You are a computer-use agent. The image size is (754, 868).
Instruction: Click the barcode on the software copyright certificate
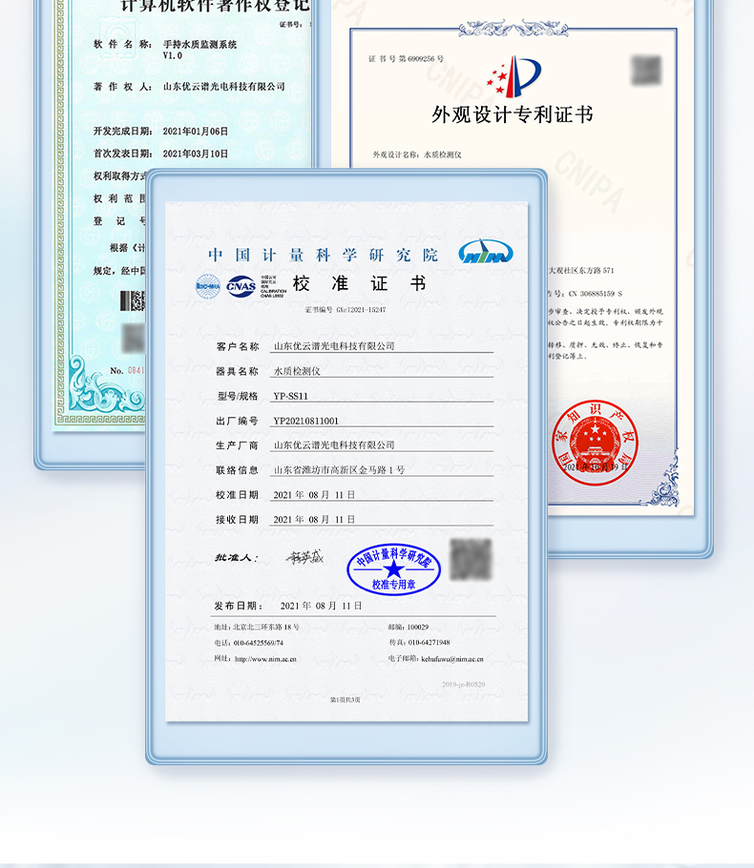(x=133, y=300)
